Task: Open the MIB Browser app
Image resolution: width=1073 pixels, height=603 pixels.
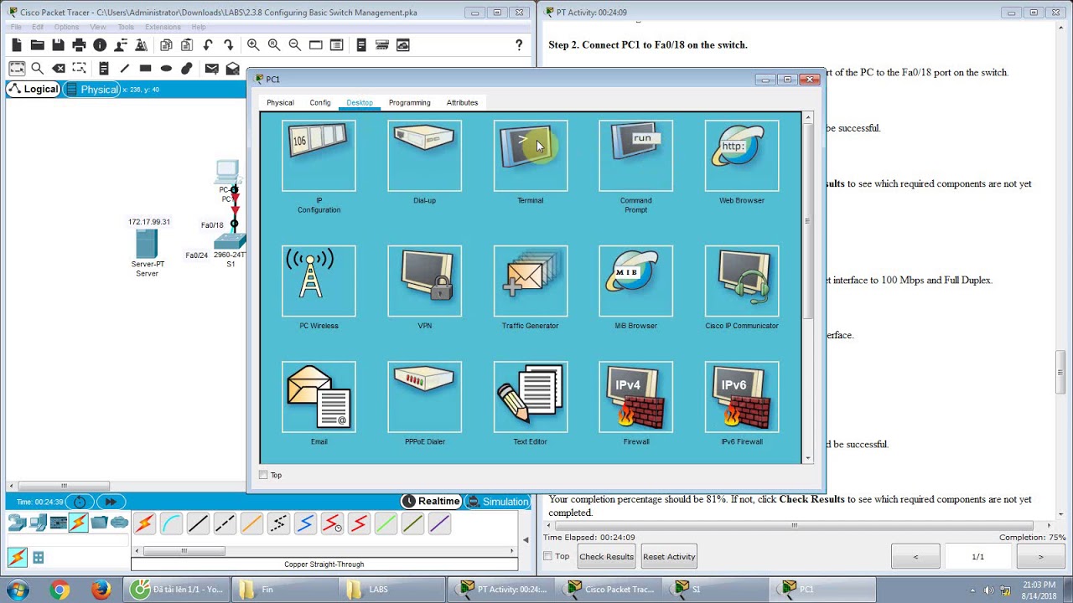Action: [x=635, y=281]
